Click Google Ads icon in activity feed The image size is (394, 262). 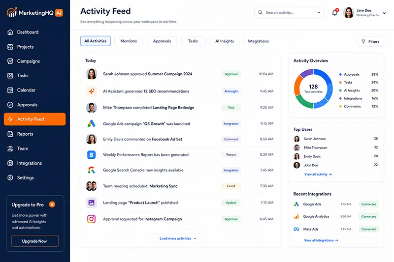click(92, 123)
